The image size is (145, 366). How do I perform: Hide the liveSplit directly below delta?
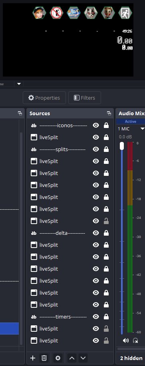(x=95, y=245)
